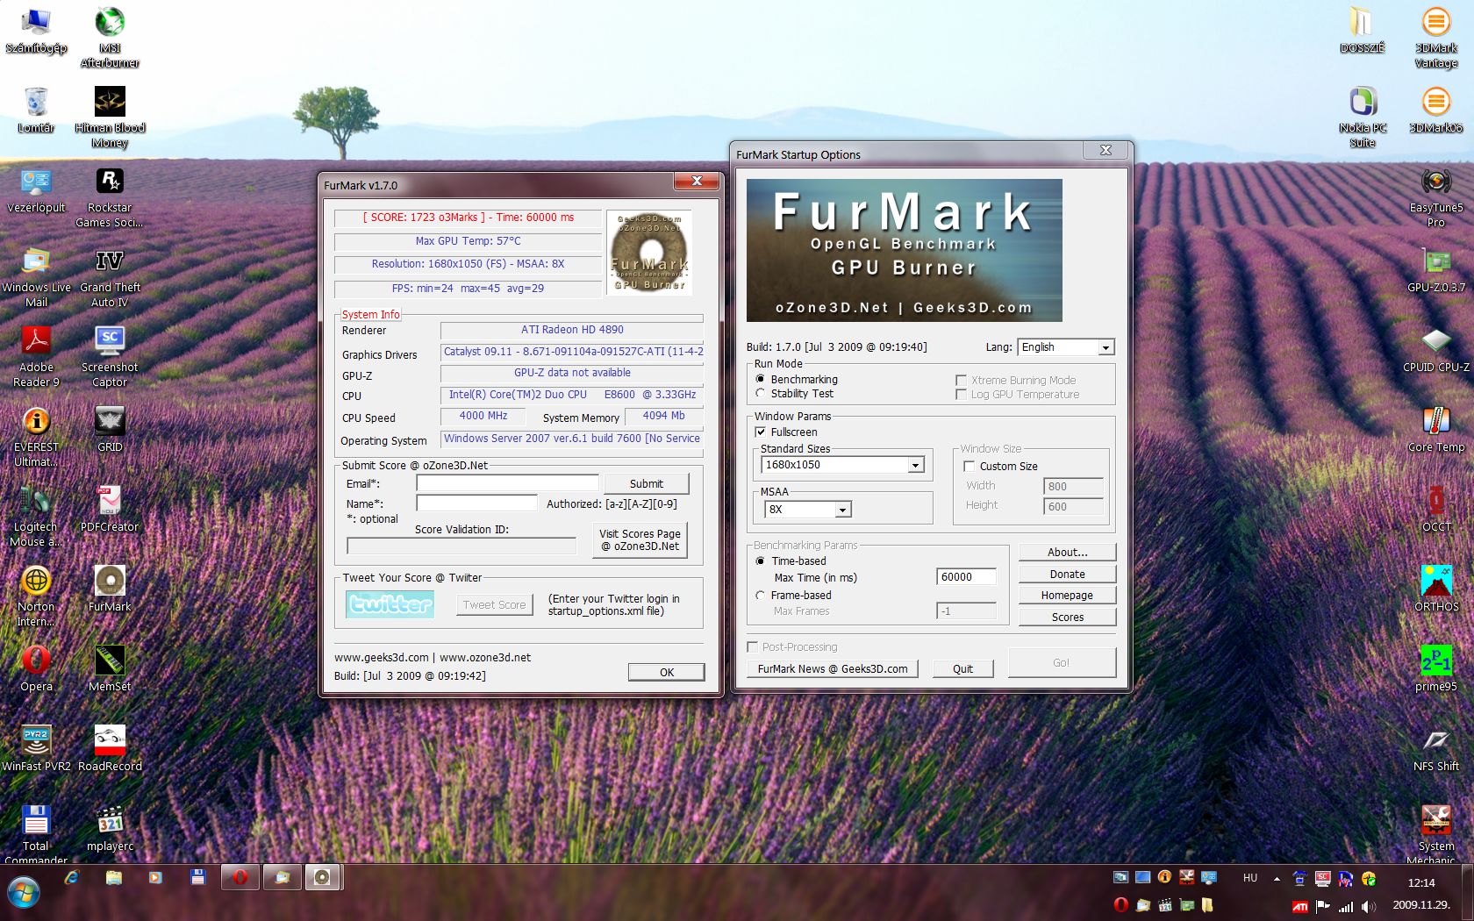Open the Lomtár recycle bin icon
Screen dimensions: 1474x921
(x=36, y=109)
